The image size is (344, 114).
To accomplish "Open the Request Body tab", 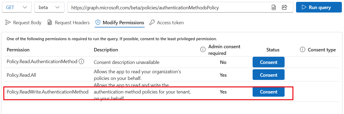I will click(x=23, y=23).
